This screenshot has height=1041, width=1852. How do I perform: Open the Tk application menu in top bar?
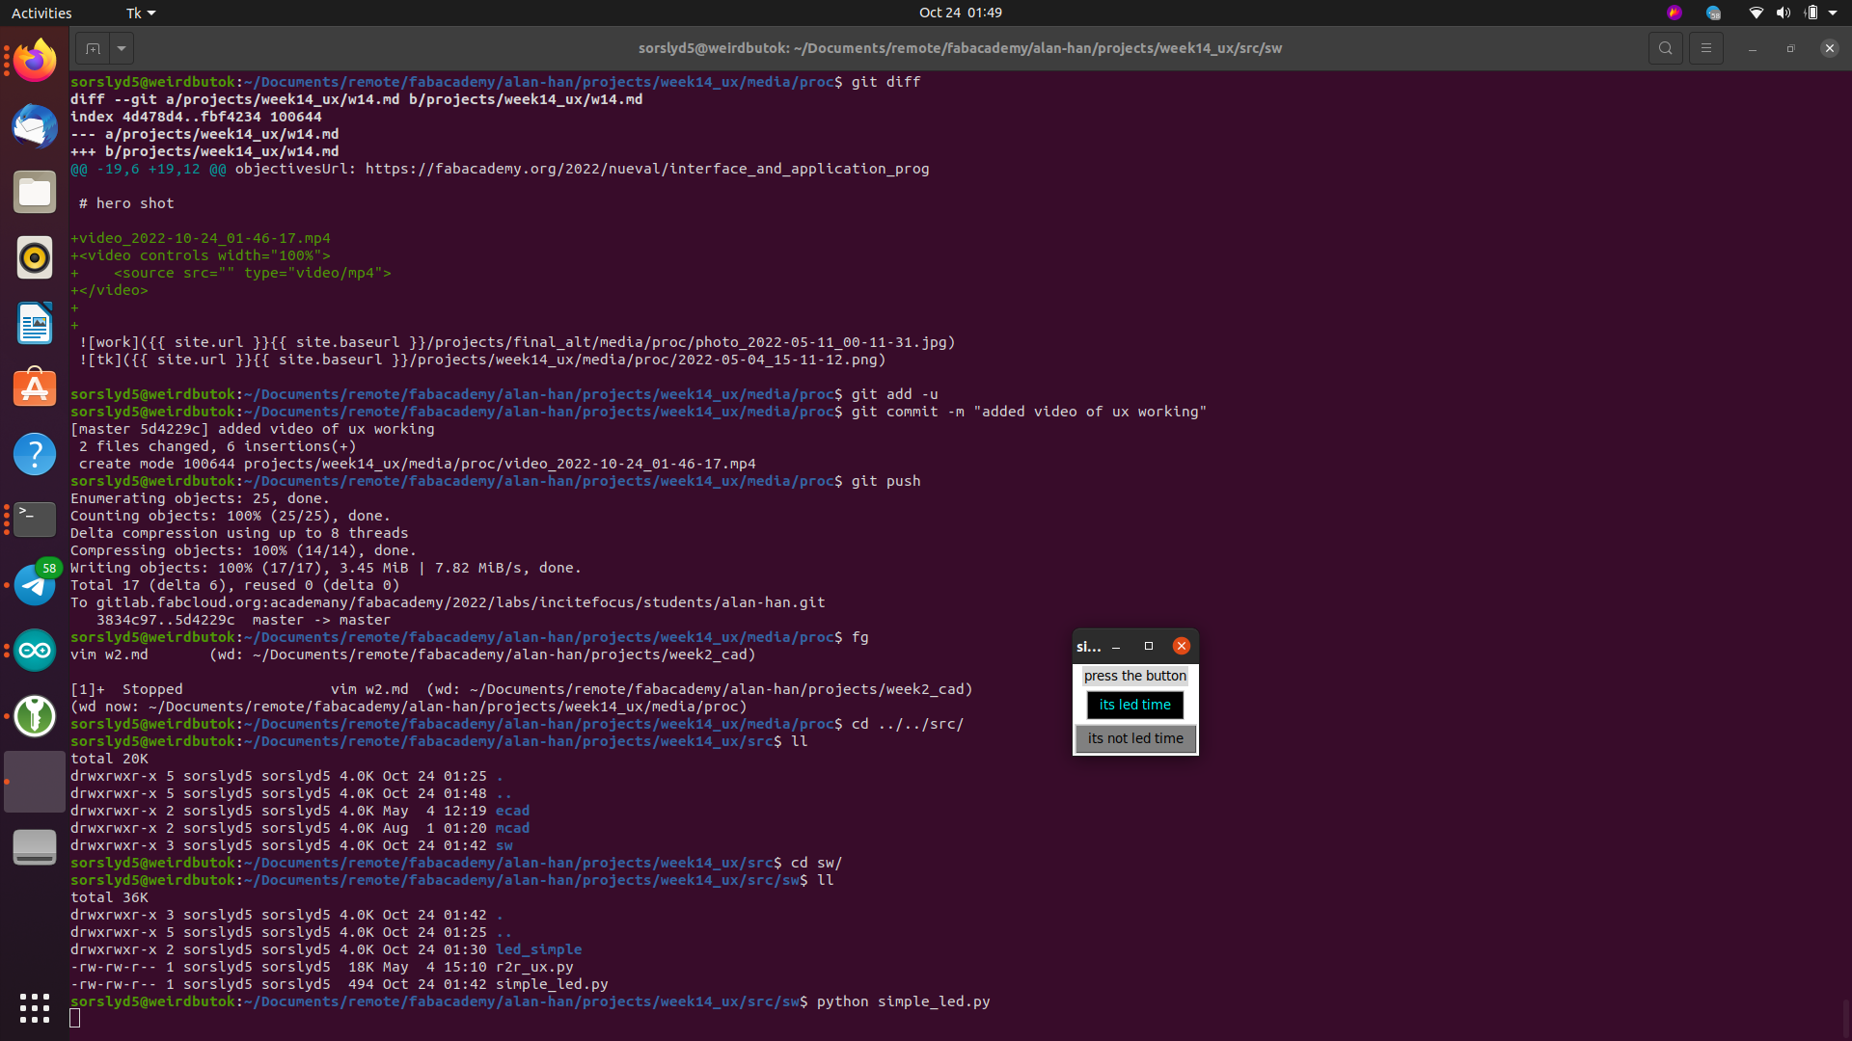point(141,13)
